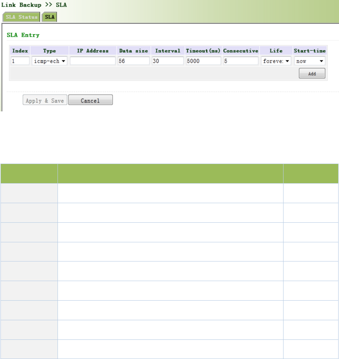The image size is (339, 359).
Task: Click the Link Backup >> SLA breadcrumb
Action: (34, 5)
